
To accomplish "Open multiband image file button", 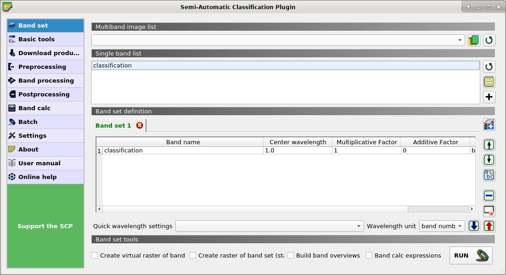I will click(474, 40).
